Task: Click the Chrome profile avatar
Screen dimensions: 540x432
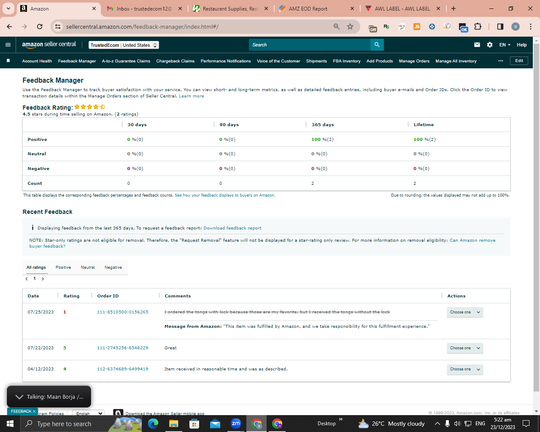Action: (516, 27)
